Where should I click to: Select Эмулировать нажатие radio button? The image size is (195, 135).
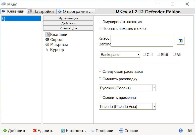(x=100, y=21)
